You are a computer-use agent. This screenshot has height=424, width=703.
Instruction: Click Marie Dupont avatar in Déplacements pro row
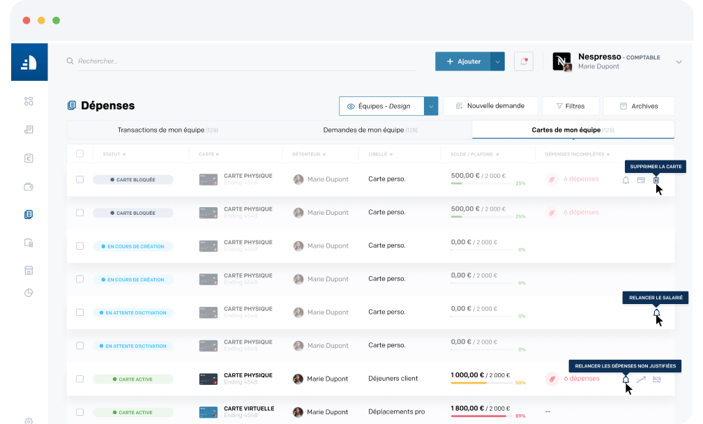click(x=298, y=412)
